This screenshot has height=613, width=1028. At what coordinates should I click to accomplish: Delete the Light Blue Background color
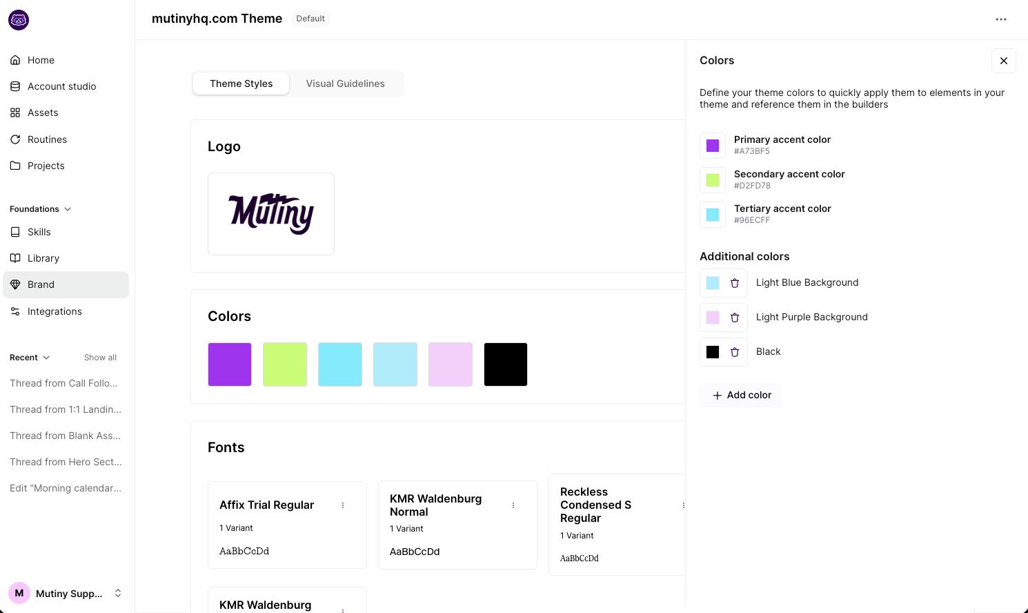pyautogui.click(x=735, y=283)
